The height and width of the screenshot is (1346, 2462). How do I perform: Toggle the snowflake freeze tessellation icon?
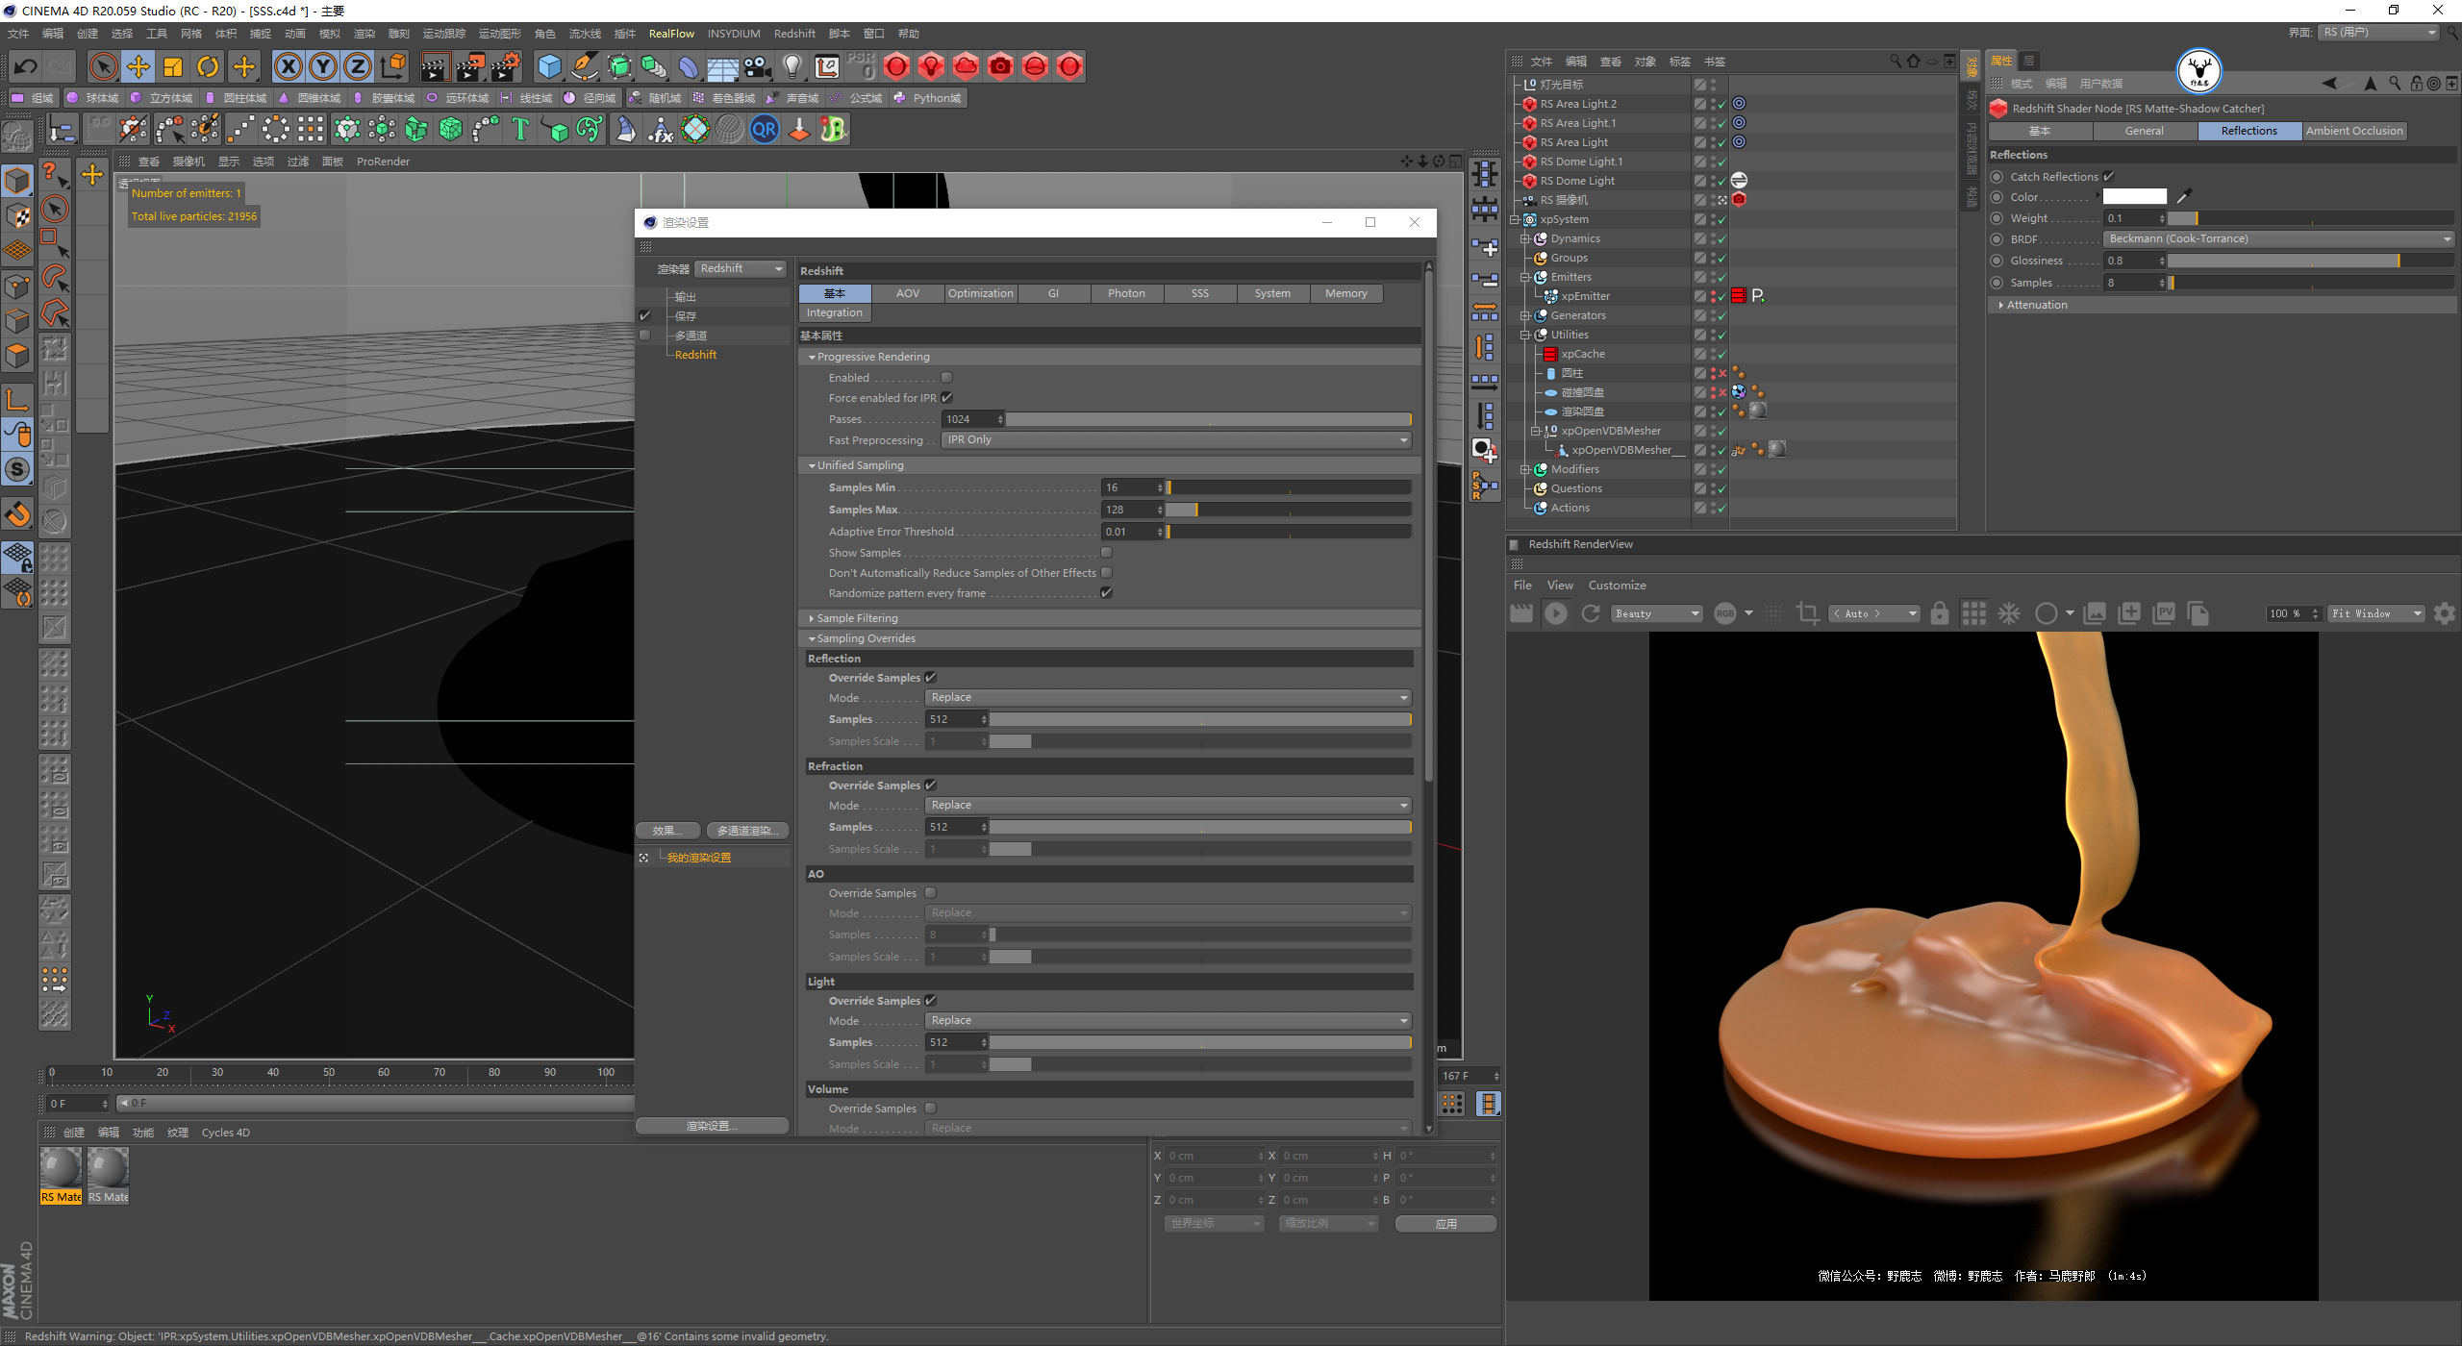point(2009,613)
